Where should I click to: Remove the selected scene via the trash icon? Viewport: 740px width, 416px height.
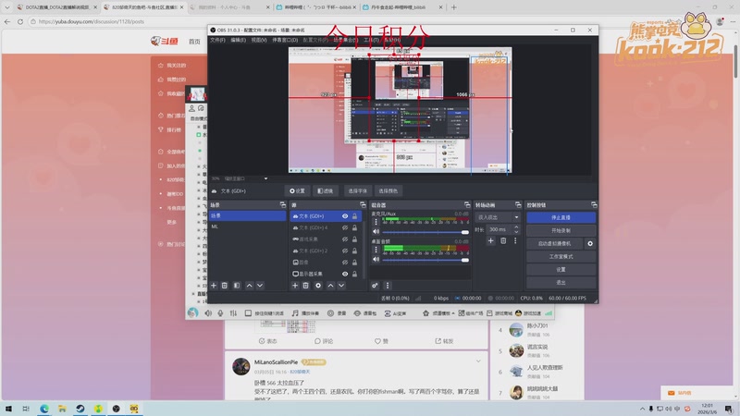click(225, 286)
